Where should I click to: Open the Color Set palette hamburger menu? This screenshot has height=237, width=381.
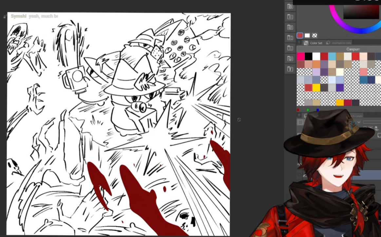(299, 43)
